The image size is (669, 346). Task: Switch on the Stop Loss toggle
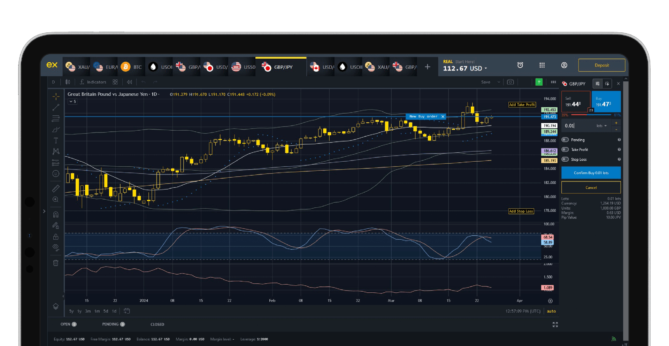pos(565,159)
